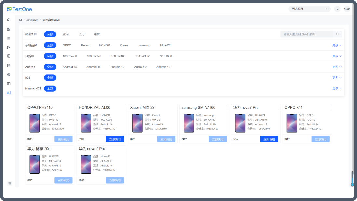
Task: Click the language translate icon in the header
Action: pyautogui.click(x=337, y=9)
